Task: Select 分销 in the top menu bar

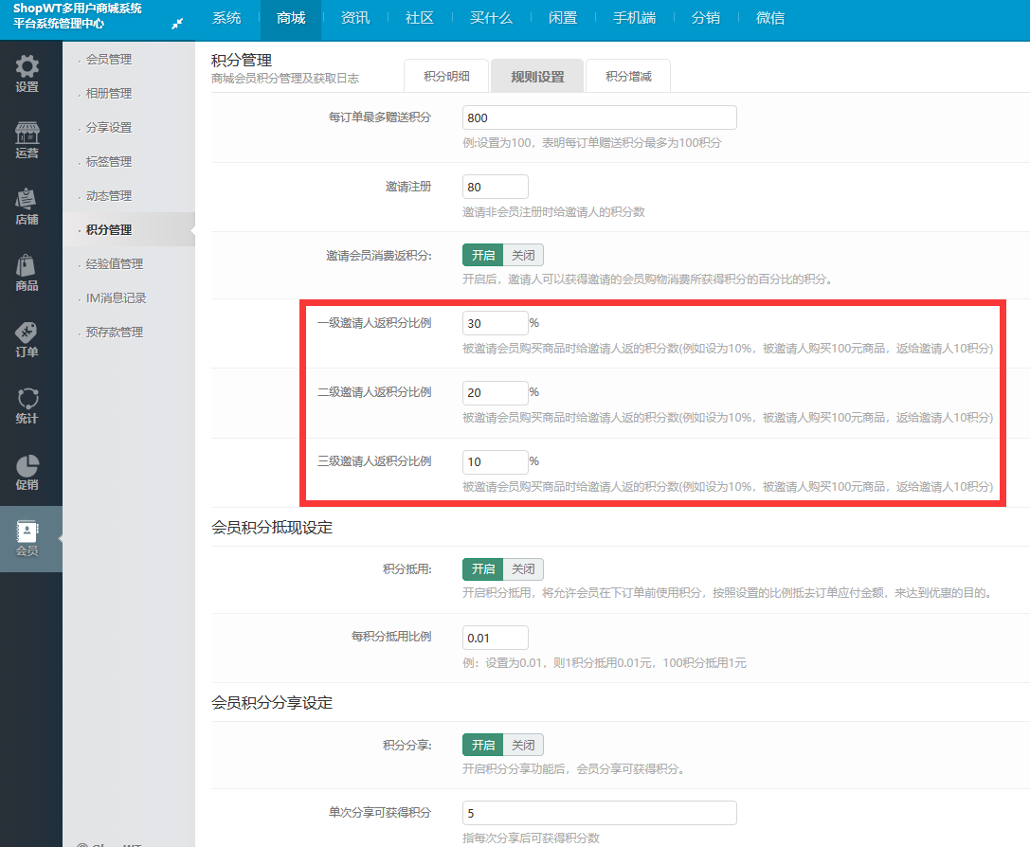Action: [x=705, y=18]
